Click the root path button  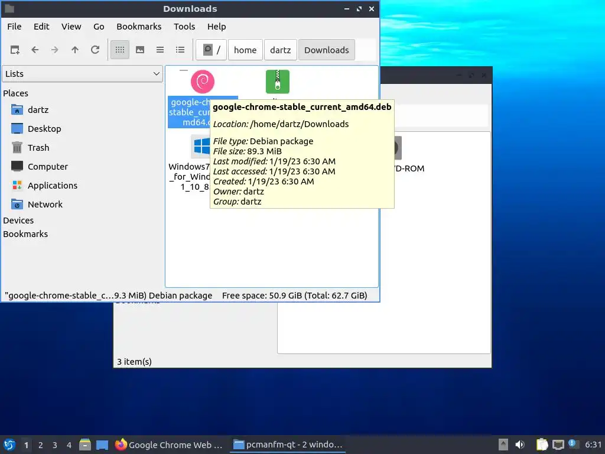point(211,50)
